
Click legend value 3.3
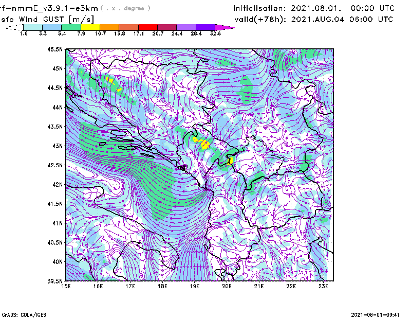tap(43, 33)
